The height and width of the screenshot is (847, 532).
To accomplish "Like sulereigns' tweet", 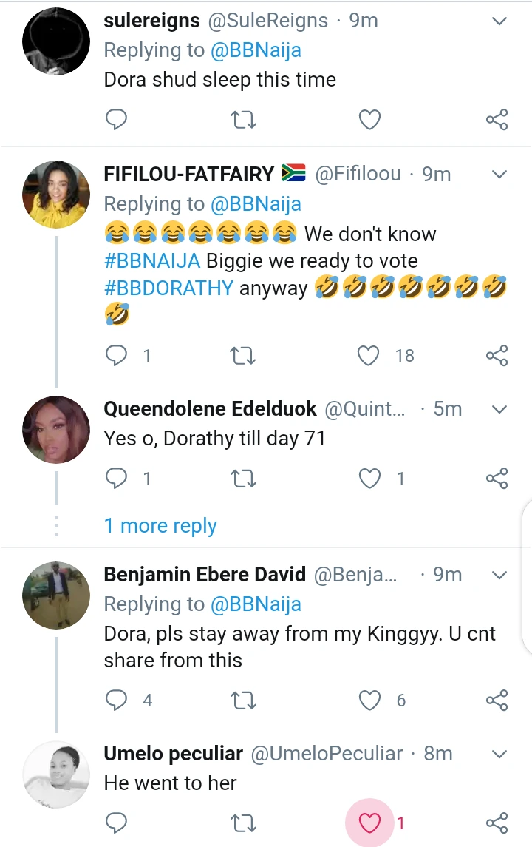I will [x=369, y=119].
